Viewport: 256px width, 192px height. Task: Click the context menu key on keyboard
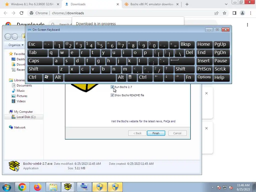pos(132,77)
